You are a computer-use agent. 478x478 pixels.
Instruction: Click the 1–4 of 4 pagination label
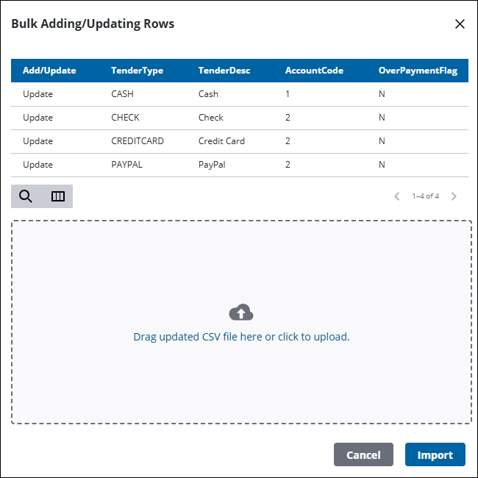click(425, 196)
